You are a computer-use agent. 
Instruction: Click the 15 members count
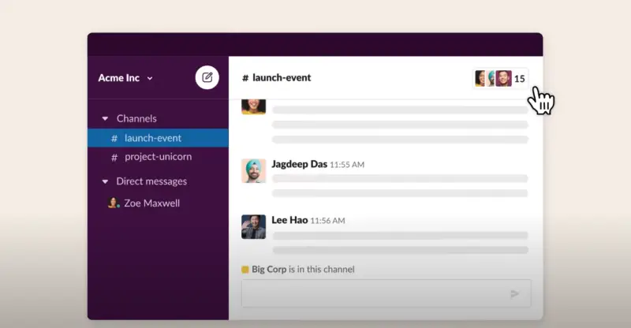(520, 79)
